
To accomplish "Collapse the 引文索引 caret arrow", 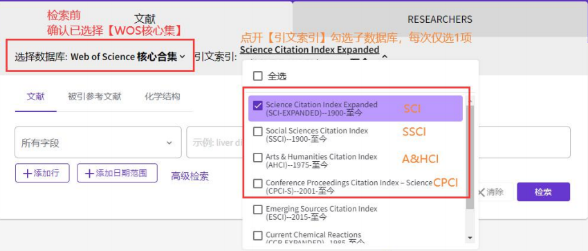I will tap(385, 57).
